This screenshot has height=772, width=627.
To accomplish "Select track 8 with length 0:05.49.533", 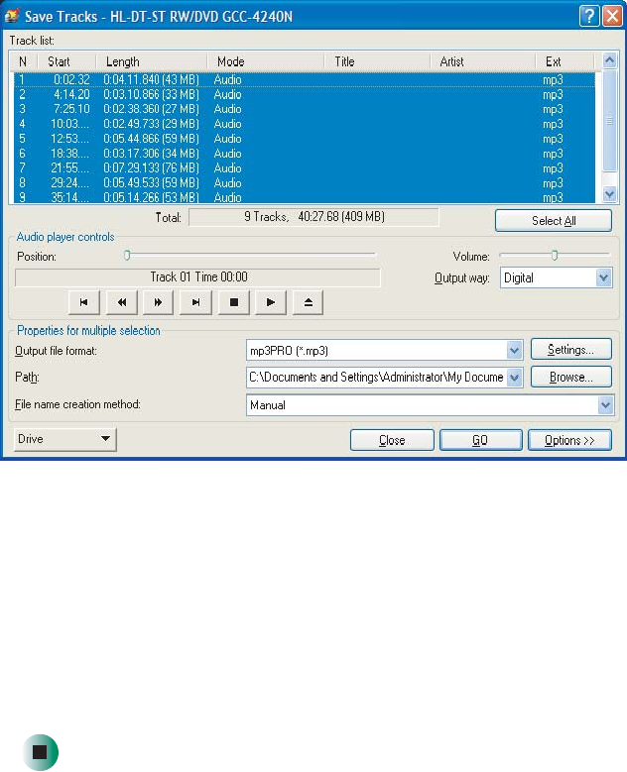I will click(x=305, y=183).
